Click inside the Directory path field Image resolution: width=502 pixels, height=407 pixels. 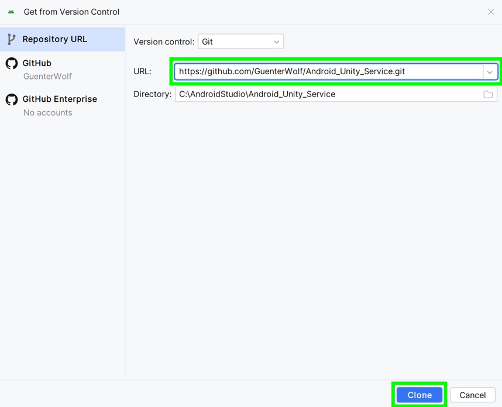pos(328,94)
